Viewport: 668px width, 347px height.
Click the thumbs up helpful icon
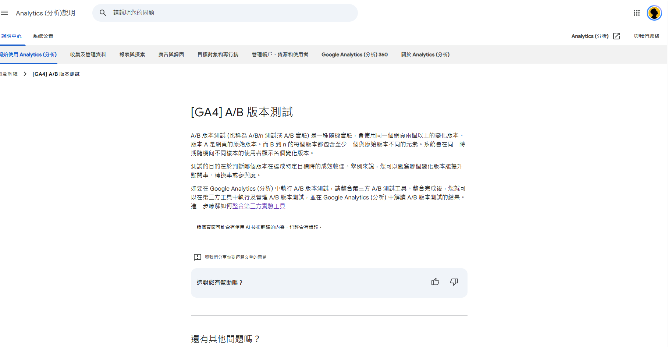(435, 282)
